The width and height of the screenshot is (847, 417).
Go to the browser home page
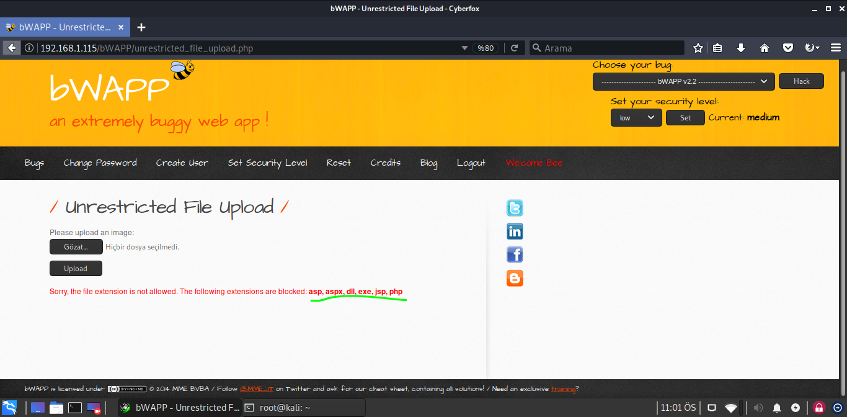point(765,48)
